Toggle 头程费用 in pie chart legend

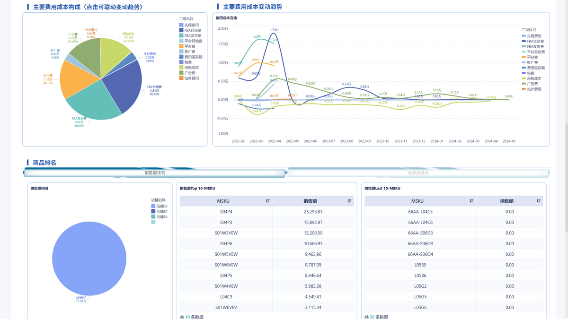click(189, 25)
